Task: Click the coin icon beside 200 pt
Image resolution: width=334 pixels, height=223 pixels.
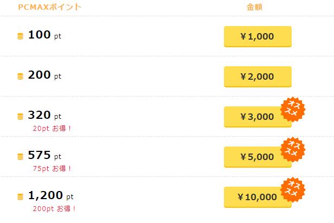Action: (x=21, y=77)
